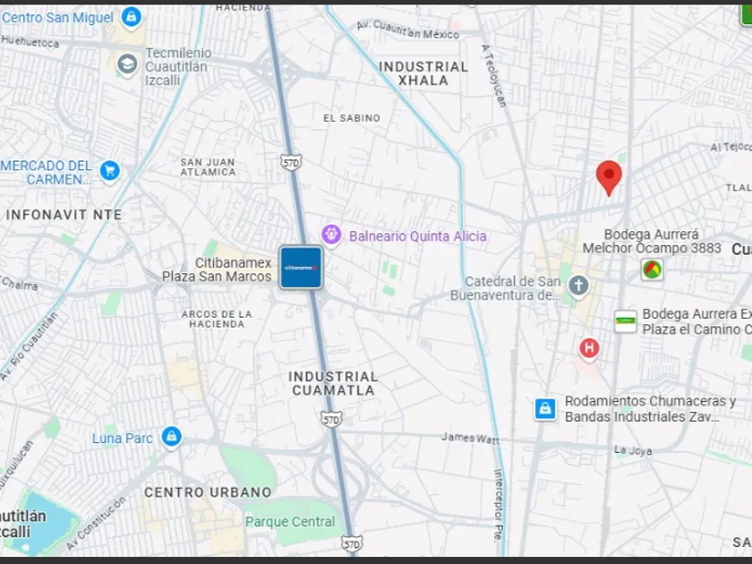Select the Catedral de San Buenaventura cross icon
Viewport: 752px width, 564px height.
pos(578,286)
